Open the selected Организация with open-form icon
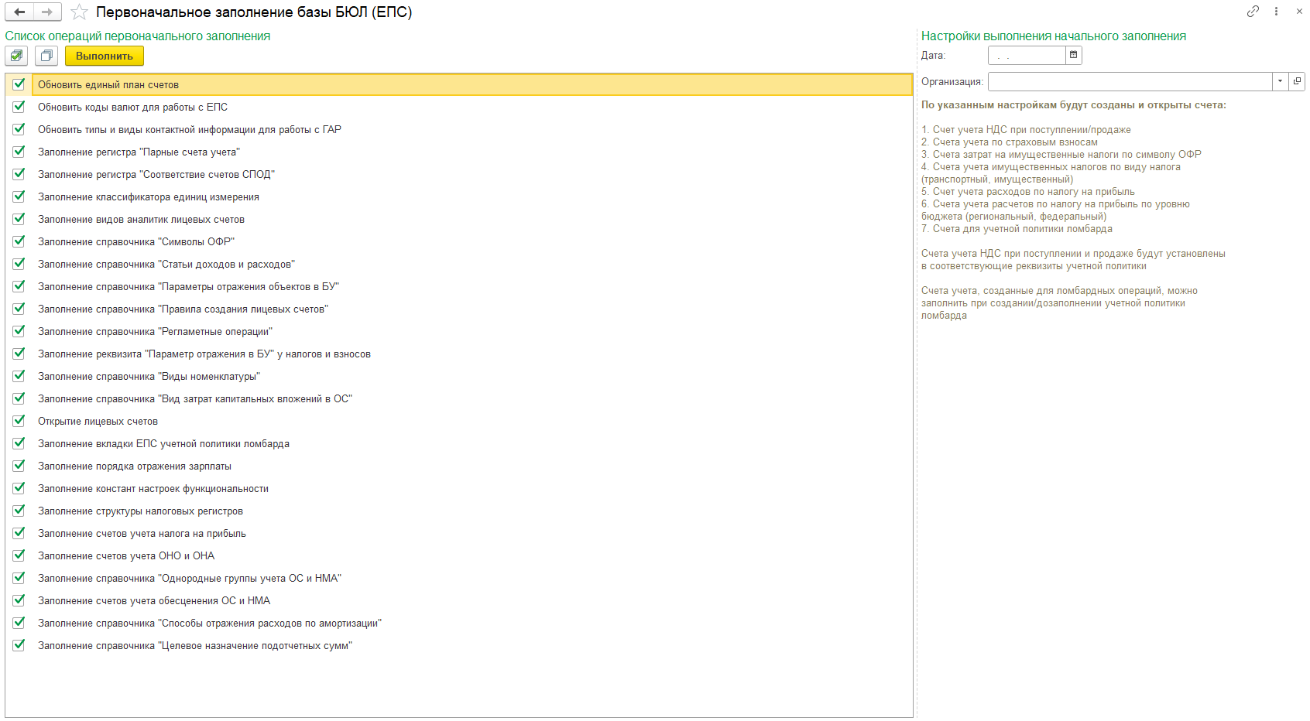1310x721 pixels. coord(1297,81)
